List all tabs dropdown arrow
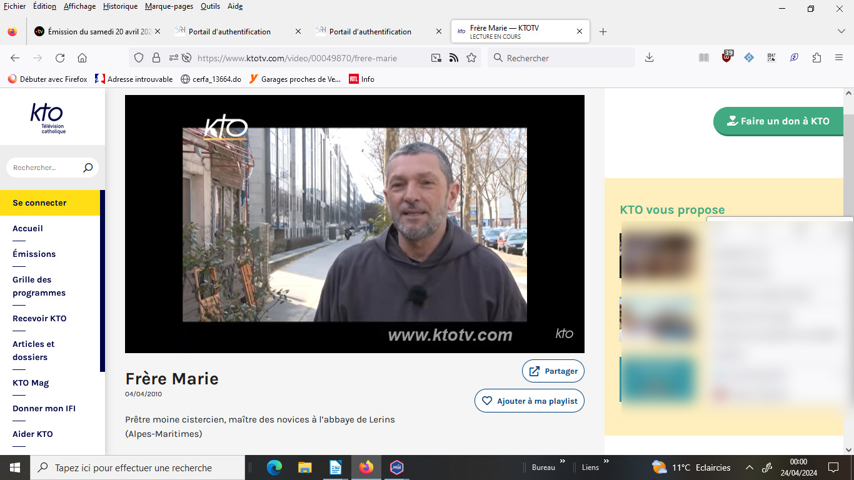The image size is (854, 480). coord(841,31)
